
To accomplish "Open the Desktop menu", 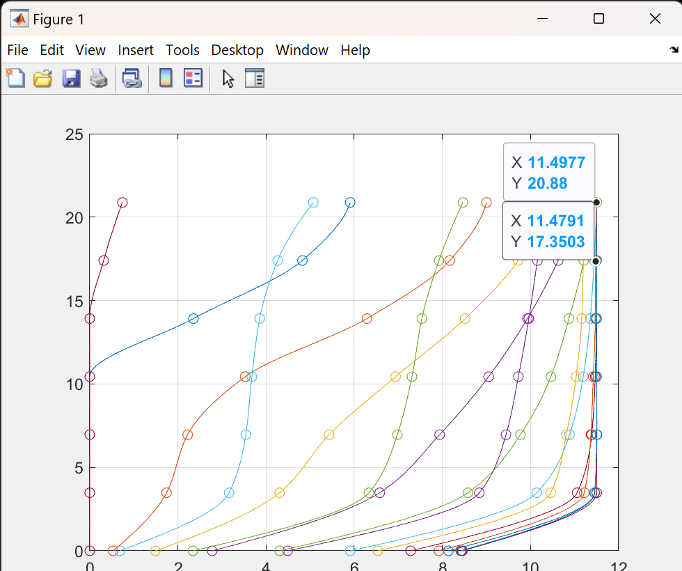I will [x=237, y=50].
